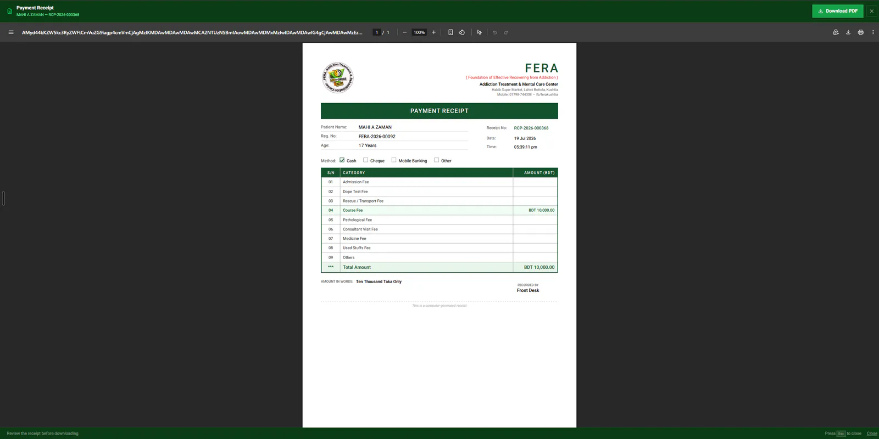
Task: Click the receipt document icon in header
Action: (x=9, y=11)
